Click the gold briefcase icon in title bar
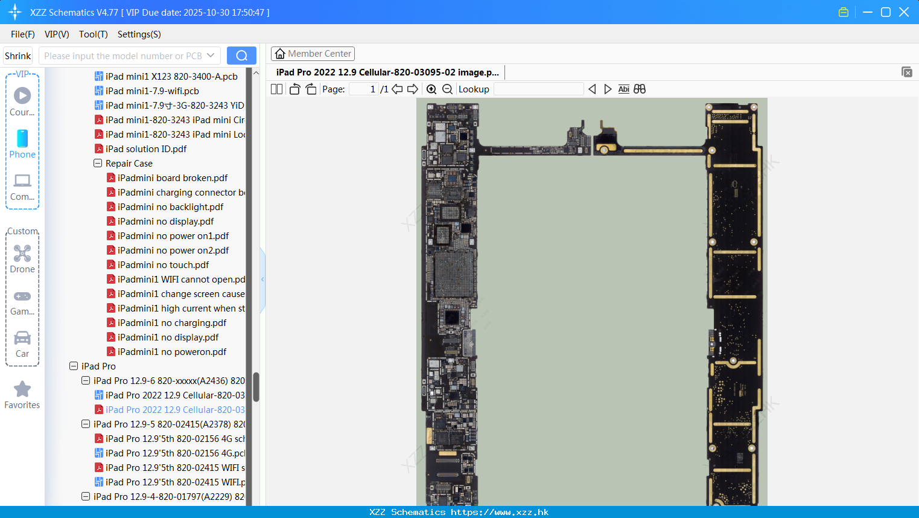Viewport: 919px width, 518px height. pos(844,12)
